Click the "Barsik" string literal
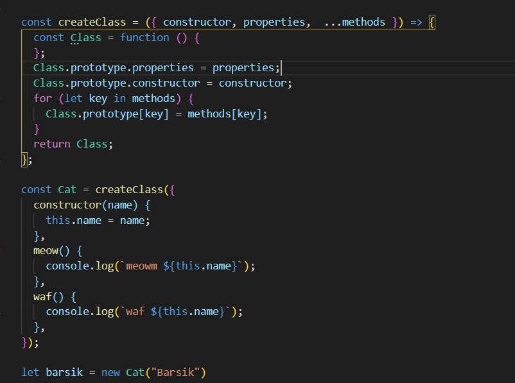This screenshot has height=383, width=515. pos(176,372)
